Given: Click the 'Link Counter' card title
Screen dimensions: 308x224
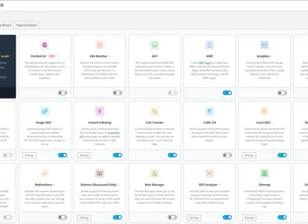Looking at the screenshot, I should 155,123.
